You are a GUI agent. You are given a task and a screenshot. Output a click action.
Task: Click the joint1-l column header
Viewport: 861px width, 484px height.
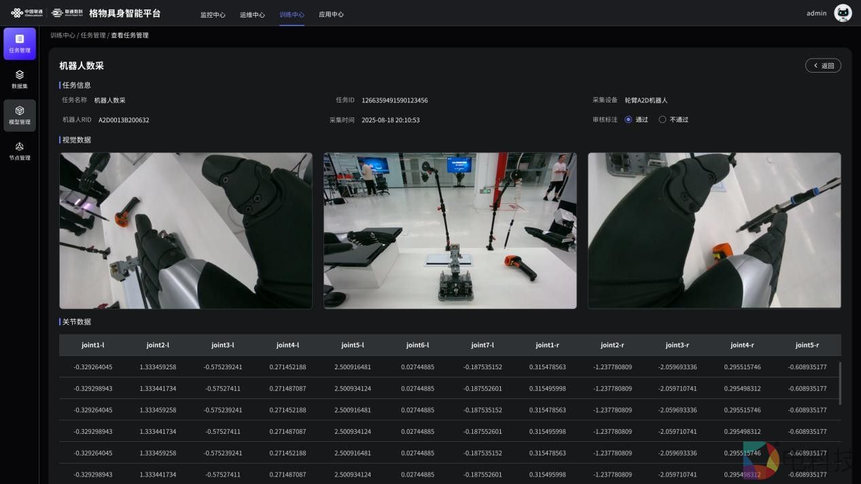pos(92,345)
